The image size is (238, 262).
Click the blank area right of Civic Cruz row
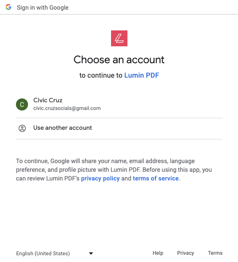161,104
